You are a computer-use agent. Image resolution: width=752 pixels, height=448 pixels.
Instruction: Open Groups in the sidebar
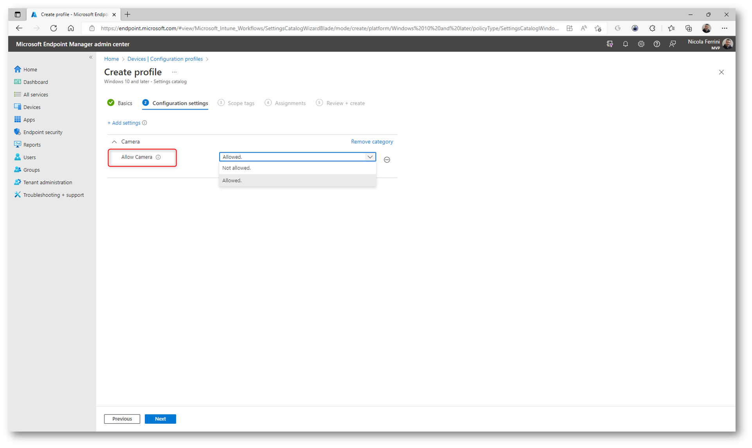(27, 170)
